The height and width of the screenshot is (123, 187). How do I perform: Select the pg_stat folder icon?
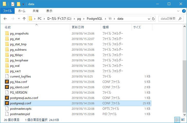[7, 39]
